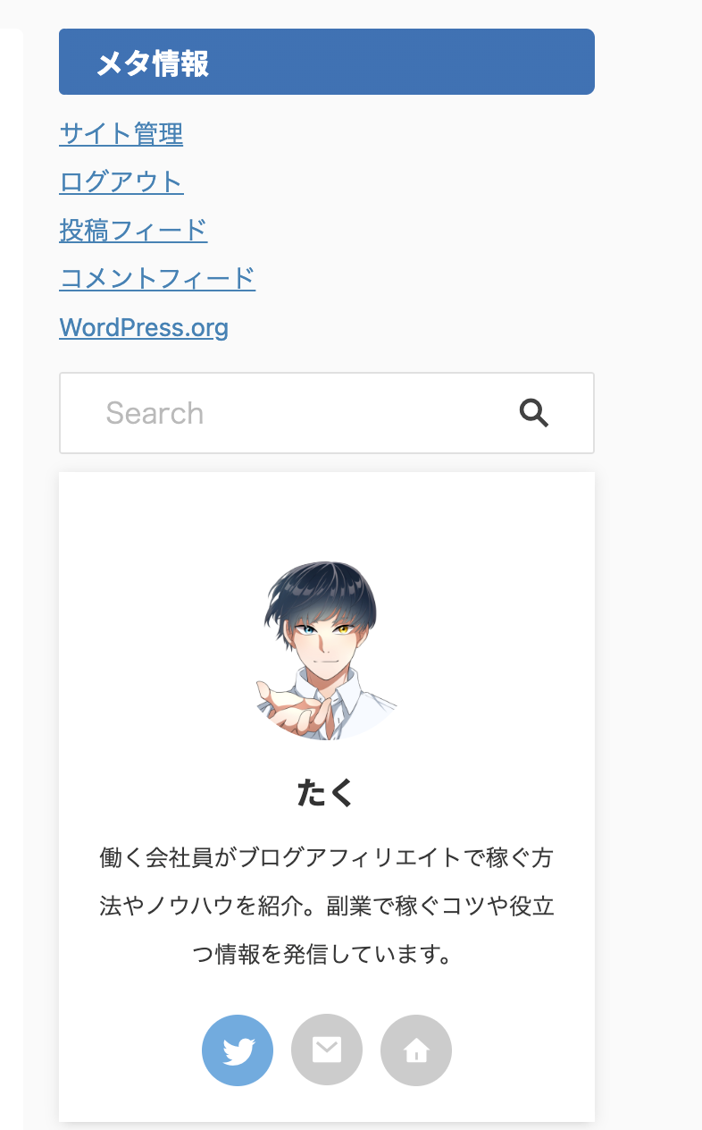Open the 投稿フィード link
This screenshot has width=702, height=1130.
(x=134, y=230)
